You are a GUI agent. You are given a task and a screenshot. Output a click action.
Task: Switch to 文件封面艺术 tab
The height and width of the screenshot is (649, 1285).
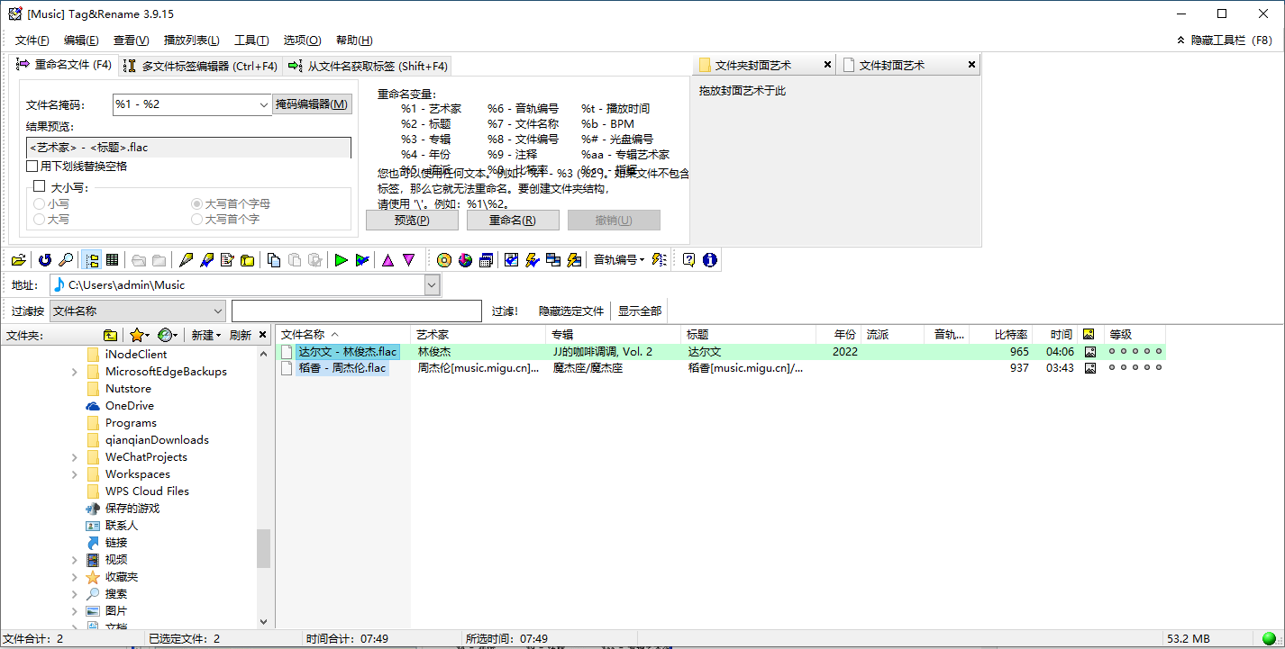(907, 65)
